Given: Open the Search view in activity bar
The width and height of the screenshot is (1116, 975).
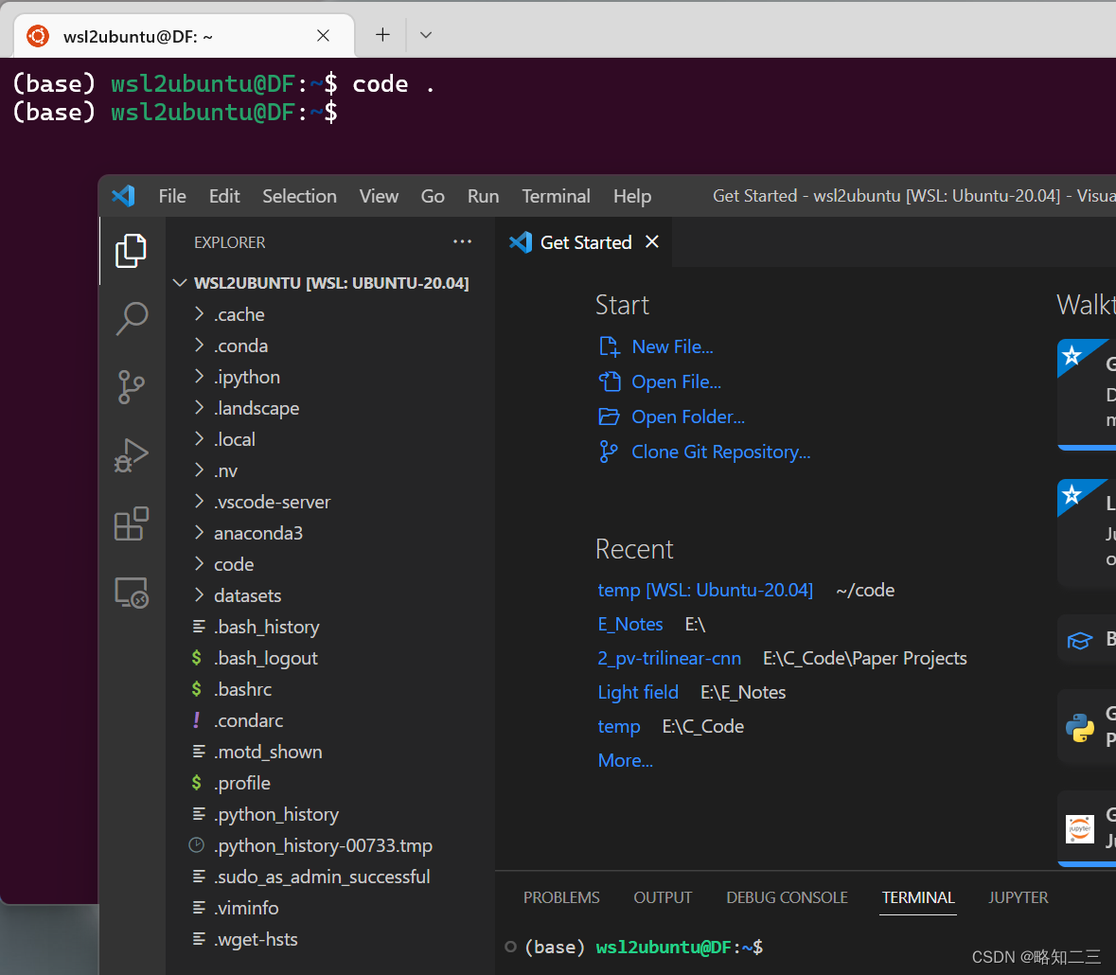Looking at the screenshot, I should pyautogui.click(x=131, y=318).
